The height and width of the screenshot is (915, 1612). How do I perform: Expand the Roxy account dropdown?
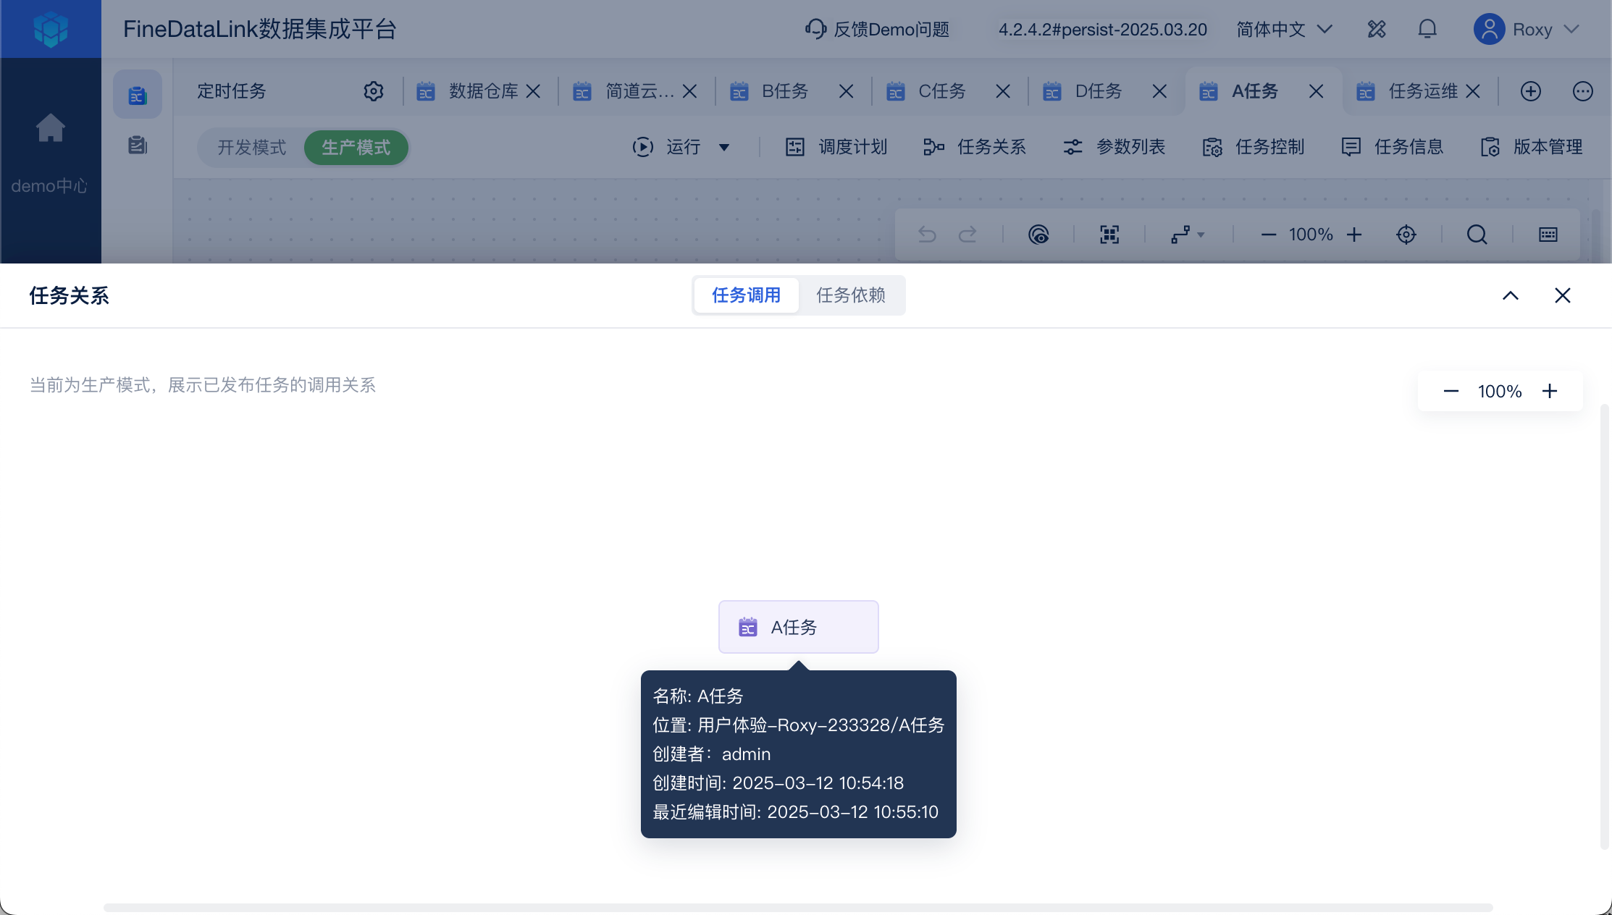click(1571, 29)
